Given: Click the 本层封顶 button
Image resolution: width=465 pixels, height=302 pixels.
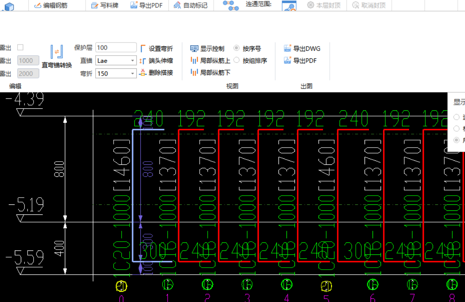Looking at the screenshot, I should pos(324,5).
